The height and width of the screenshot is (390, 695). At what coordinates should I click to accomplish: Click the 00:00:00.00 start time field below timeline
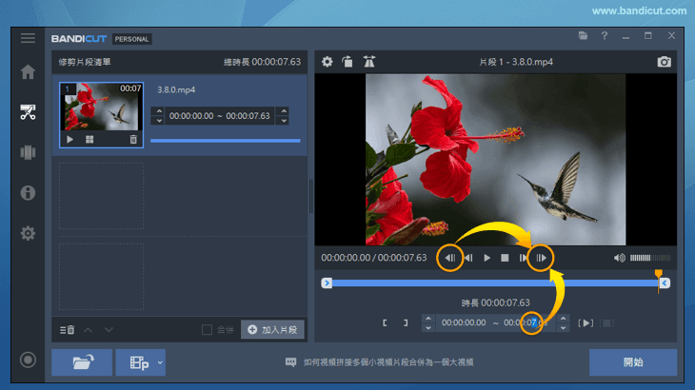[x=464, y=322]
